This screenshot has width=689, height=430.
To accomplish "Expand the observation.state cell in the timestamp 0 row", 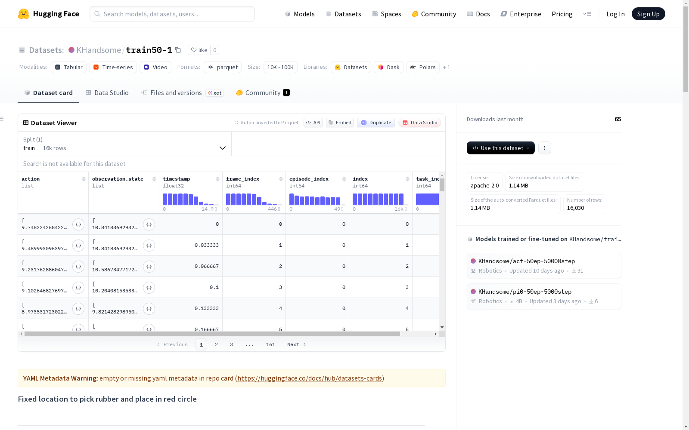I will tap(149, 224).
